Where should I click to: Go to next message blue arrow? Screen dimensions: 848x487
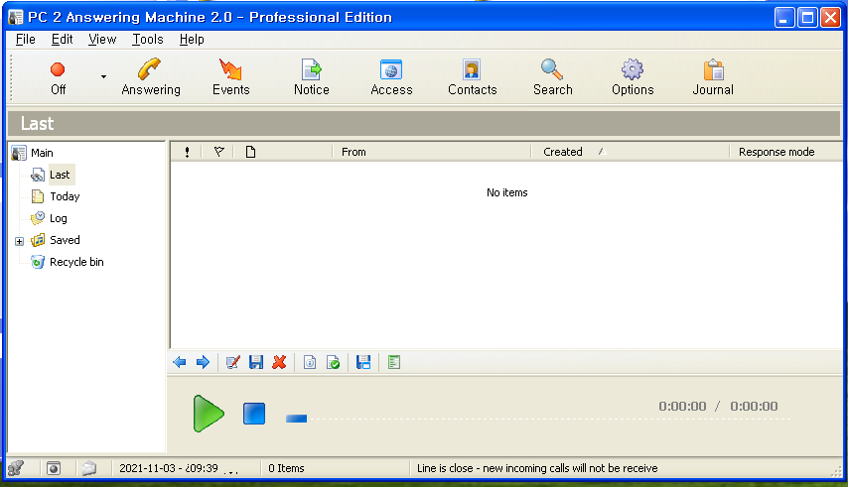tap(203, 362)
